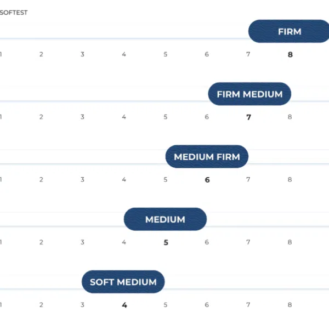Click number 2 on the MEDIUM scale
Viewport: 329px width, 329px height.
coord(41,242)
